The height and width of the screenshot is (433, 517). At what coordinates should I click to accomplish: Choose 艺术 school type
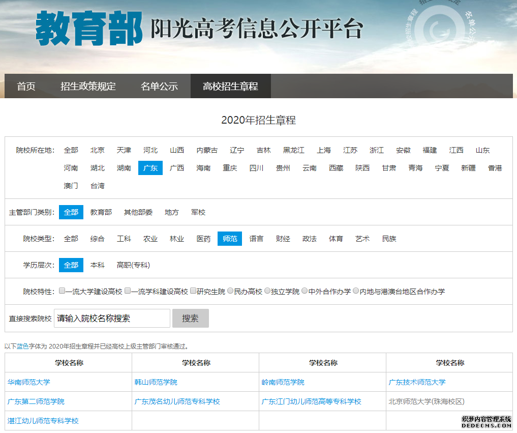tap(362, 239)
